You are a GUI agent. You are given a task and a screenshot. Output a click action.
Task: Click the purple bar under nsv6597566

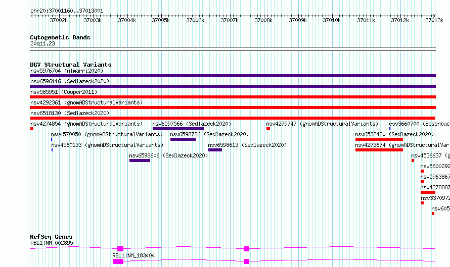click(178, 129)
